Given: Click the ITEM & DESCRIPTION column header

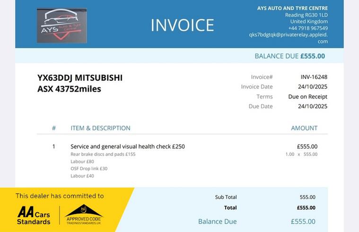Looking at the screenshot, I should tap(100, 128).
